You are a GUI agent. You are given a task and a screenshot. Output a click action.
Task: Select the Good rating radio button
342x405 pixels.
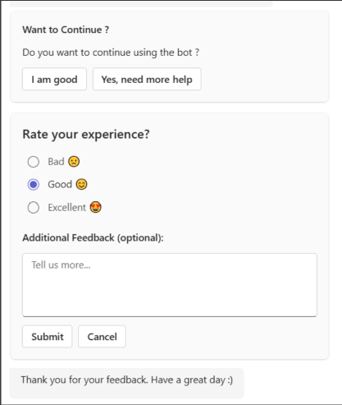34,185
